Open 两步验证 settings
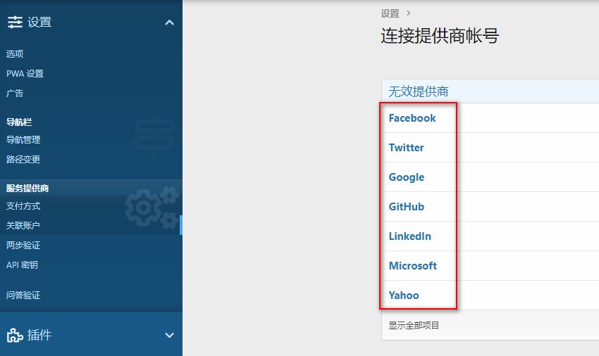This screenshot has height=356, width=599. point(23,246)
